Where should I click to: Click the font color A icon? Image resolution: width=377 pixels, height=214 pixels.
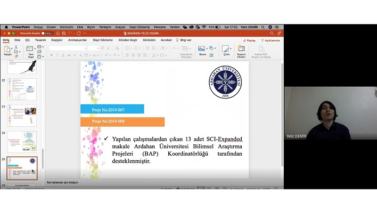coord(115,55)
